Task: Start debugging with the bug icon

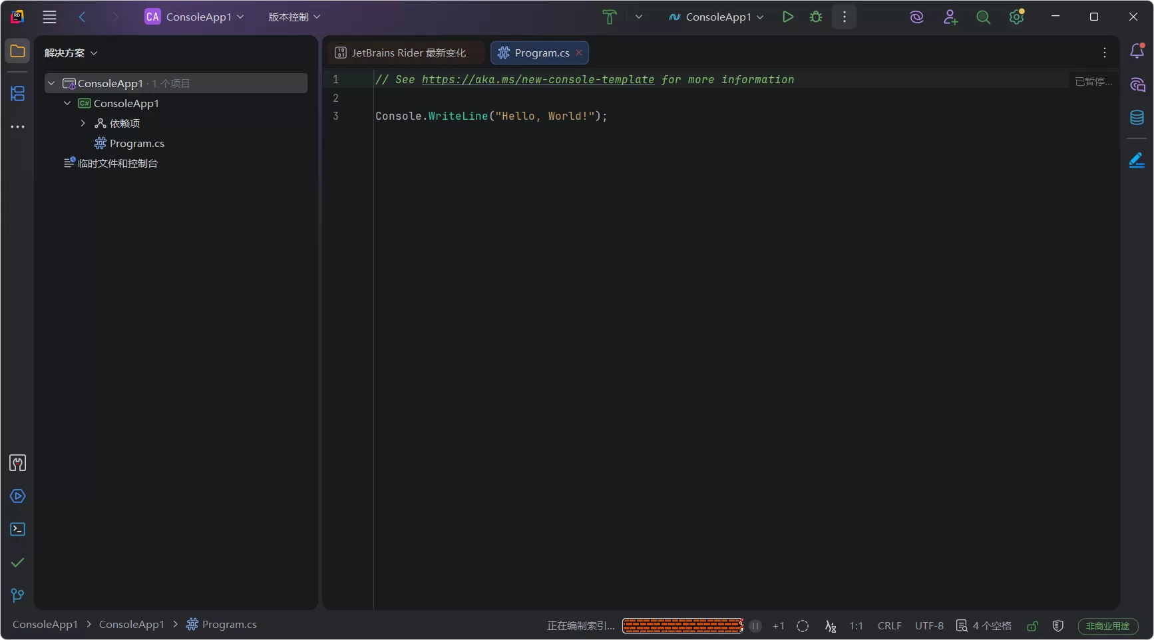Action: (815, 17)
